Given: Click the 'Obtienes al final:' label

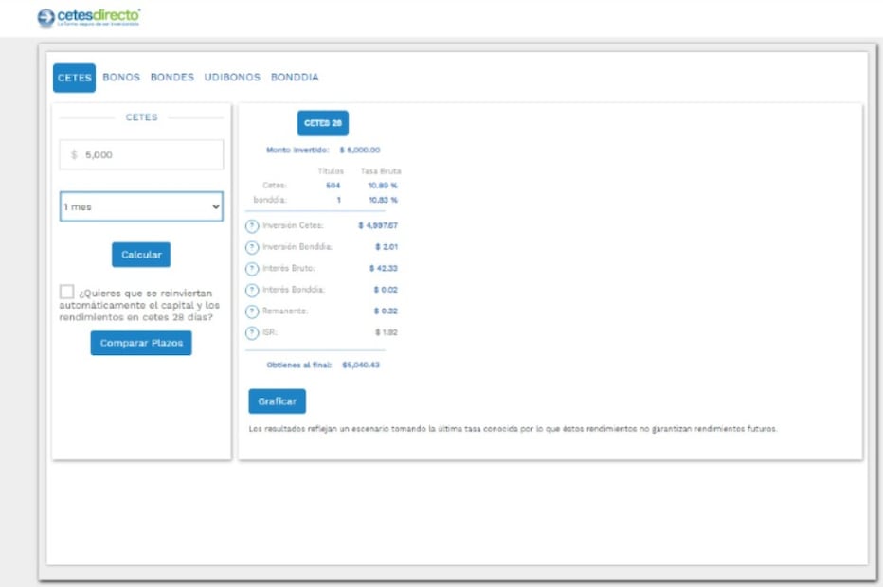Looking at the screenshot, I should tap(299, 365).
